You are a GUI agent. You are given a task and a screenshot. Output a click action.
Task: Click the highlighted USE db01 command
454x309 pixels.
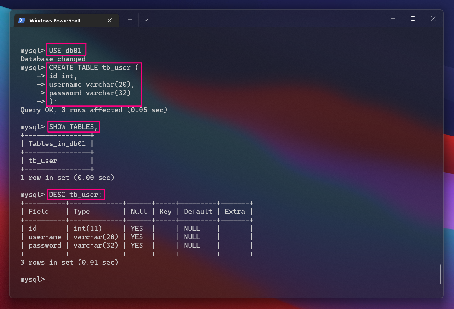point(65,51)
